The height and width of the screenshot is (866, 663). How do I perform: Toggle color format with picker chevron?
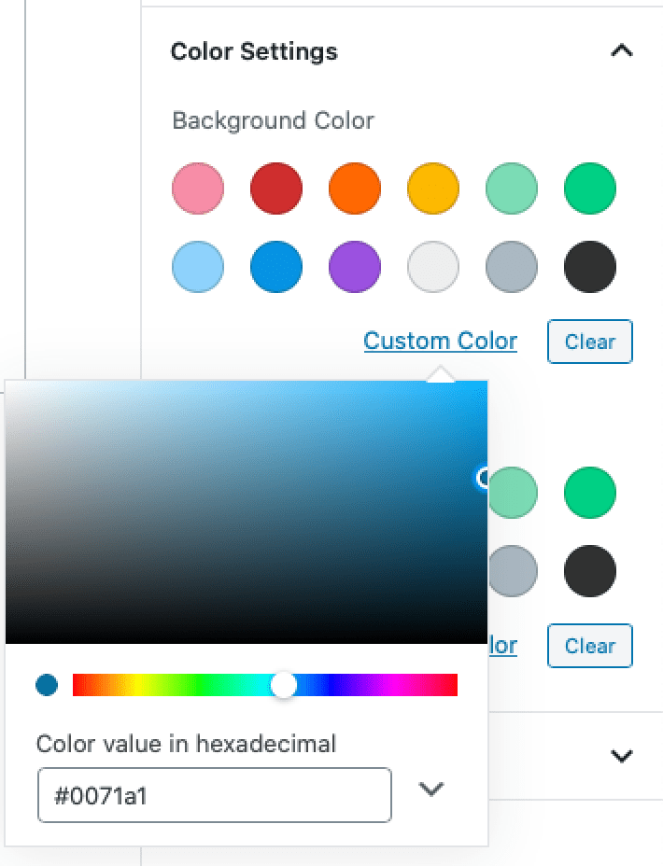pos(430,789)
